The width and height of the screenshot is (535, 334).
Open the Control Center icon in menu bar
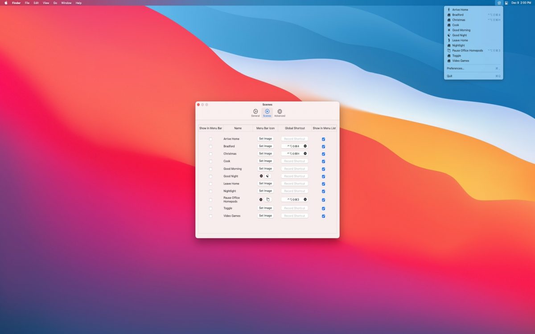tap(506, 3)
